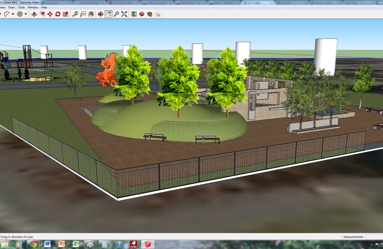Choose the Rotate tool
383x249 pixels.
coord(58,14)
